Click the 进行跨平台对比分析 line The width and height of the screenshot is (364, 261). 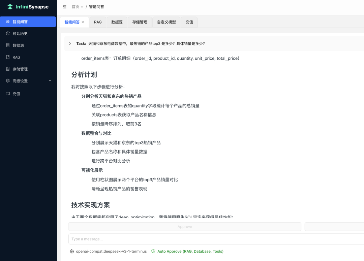click(x=111, y=161)
